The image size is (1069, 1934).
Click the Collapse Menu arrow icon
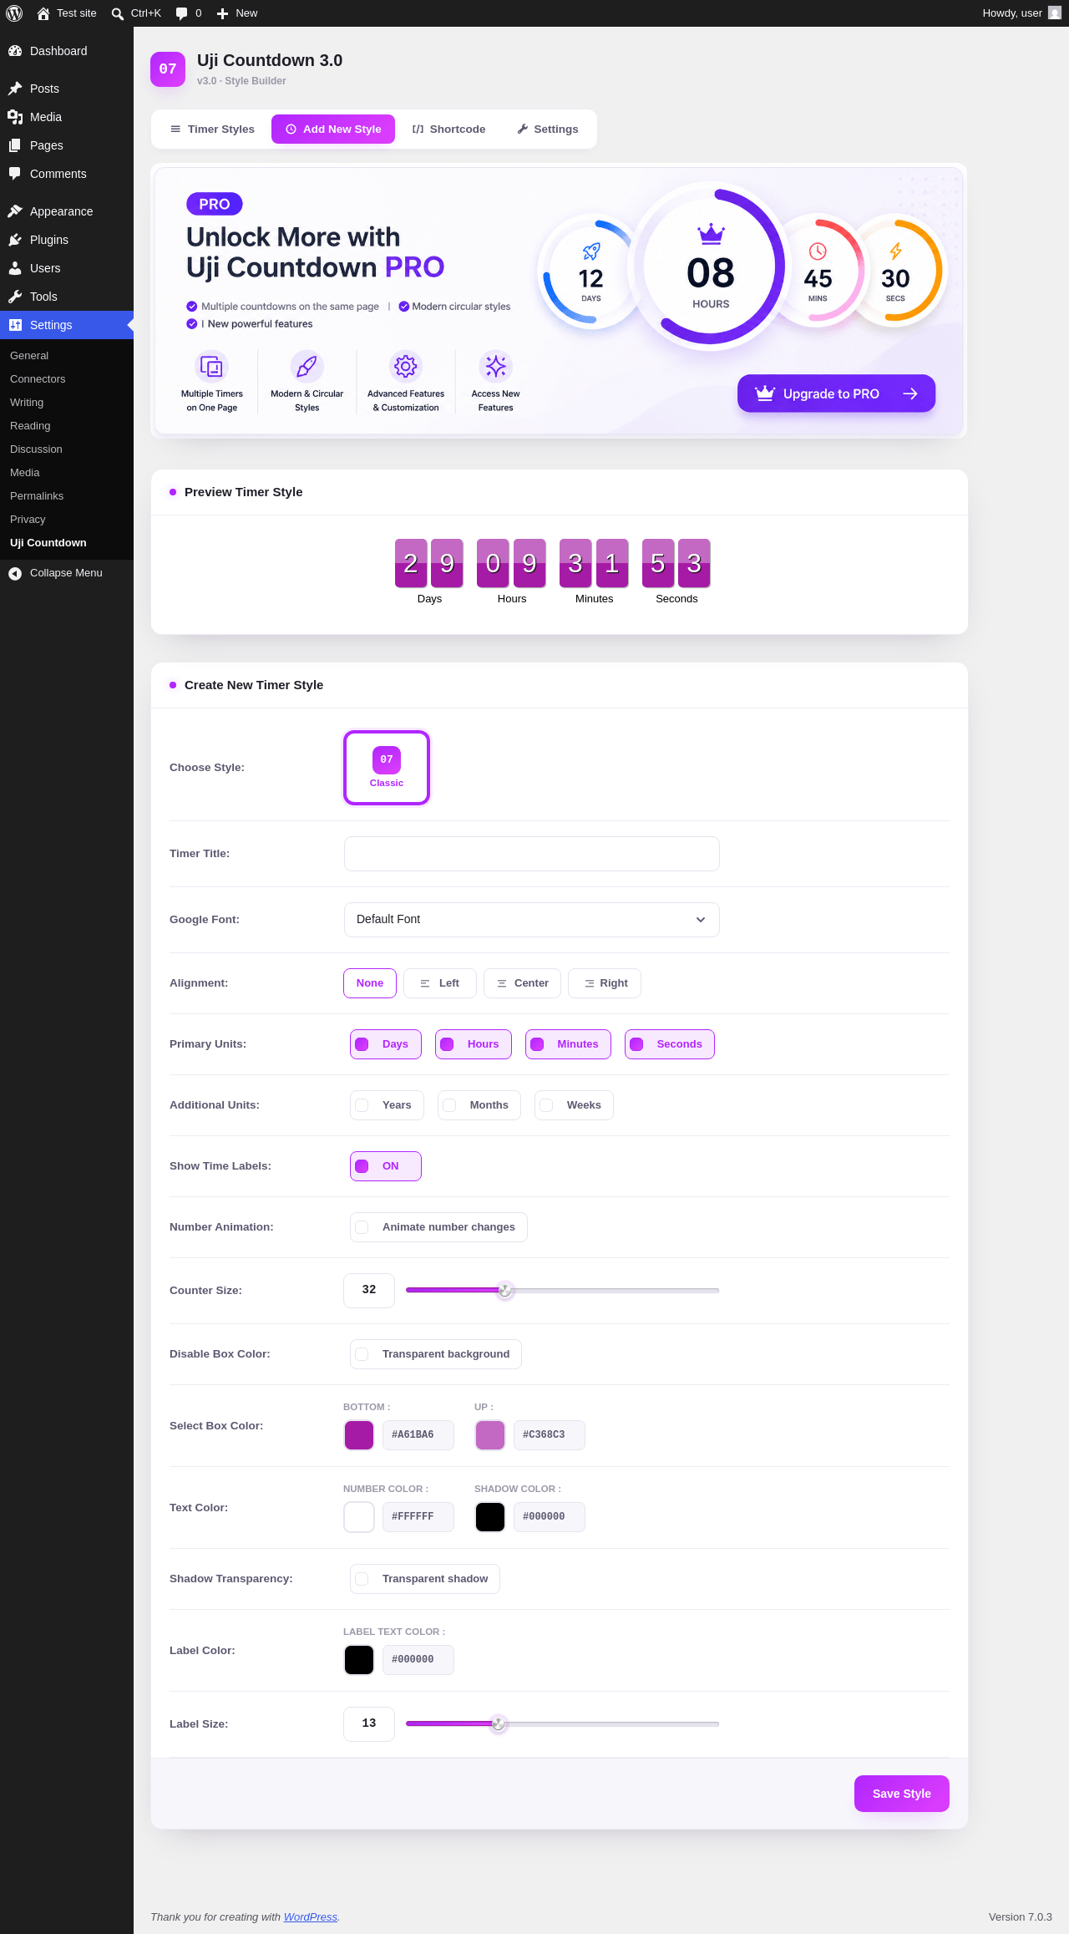pos(15,573)
